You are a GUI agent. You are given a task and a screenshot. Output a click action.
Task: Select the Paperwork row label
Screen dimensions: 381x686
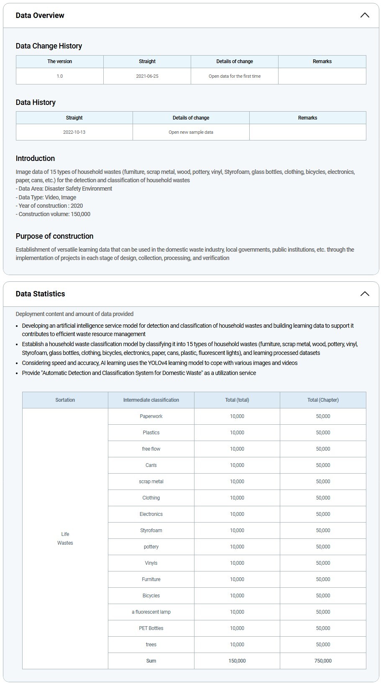(x=151, y=416)
